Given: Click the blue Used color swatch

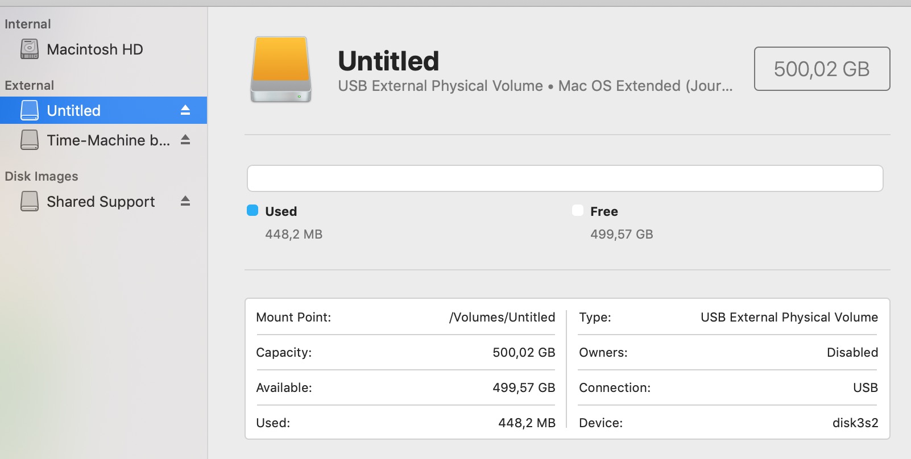Looking at the screenshot, I should (x=252, y=211).
